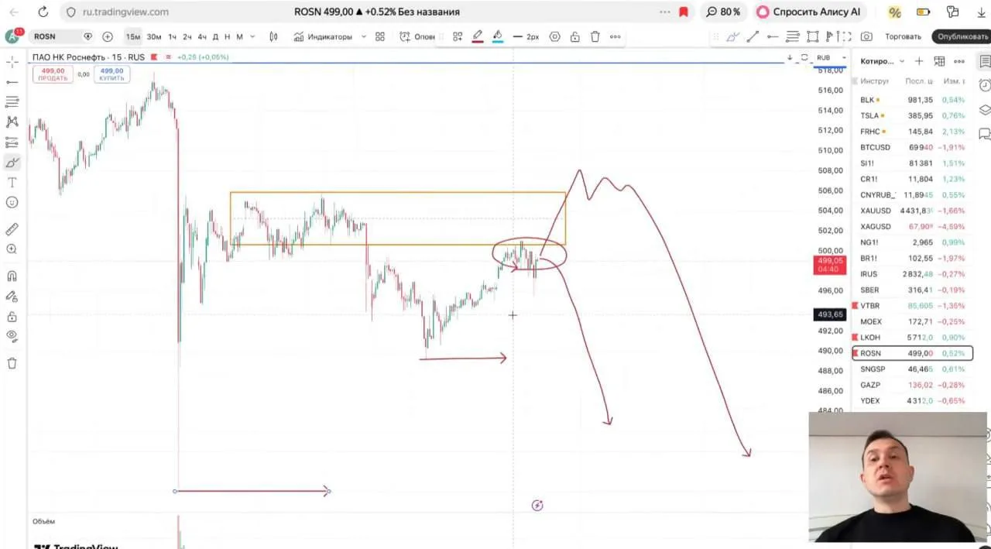The width and height of the screenshot is (991, 549).
Task: Click the red bookmark icon
Action: pyautogui.click(x=684, y=12)
